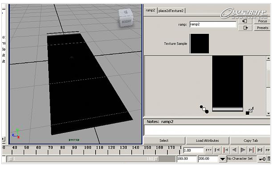Image resolution: width=280 pixels, height=169 pixels.
Task: Open the No Character Set dropdown arrow
Action: click(222, 159)
